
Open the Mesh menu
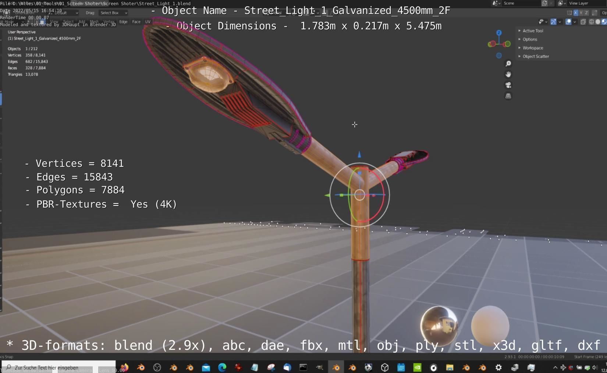tap(94, 22)
